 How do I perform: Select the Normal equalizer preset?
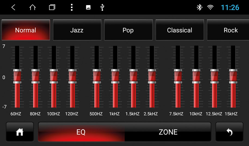[26, 30]
